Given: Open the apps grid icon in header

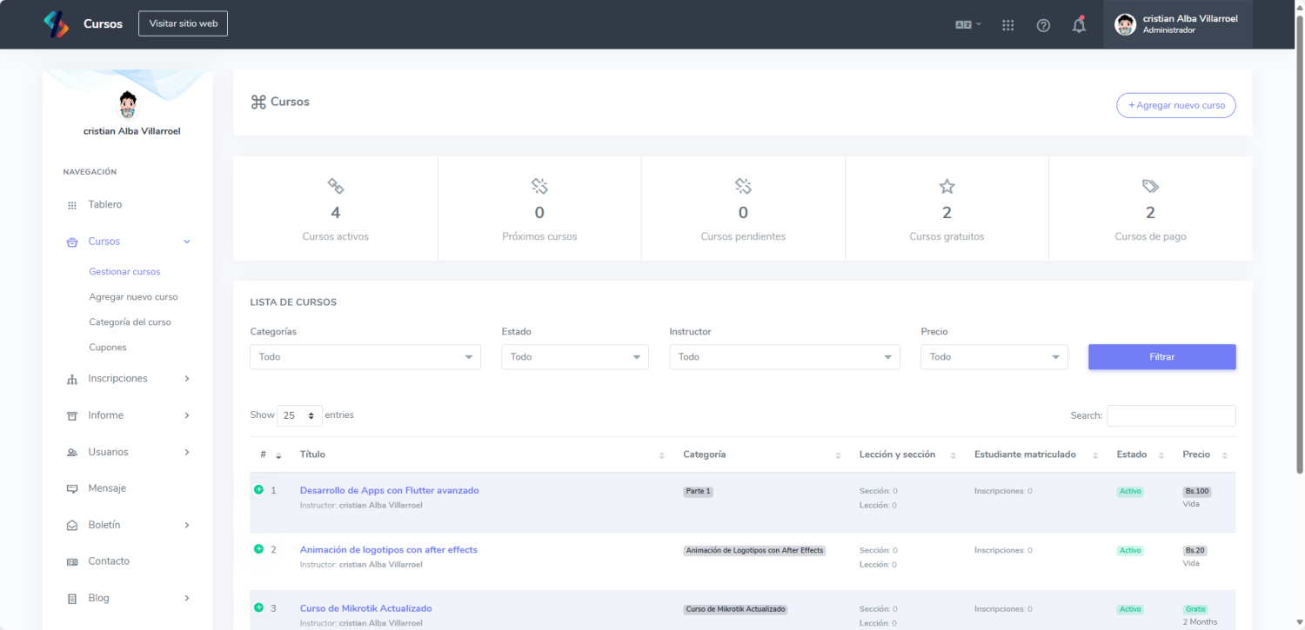Looking at the screenshot, I should (1007, 25).
